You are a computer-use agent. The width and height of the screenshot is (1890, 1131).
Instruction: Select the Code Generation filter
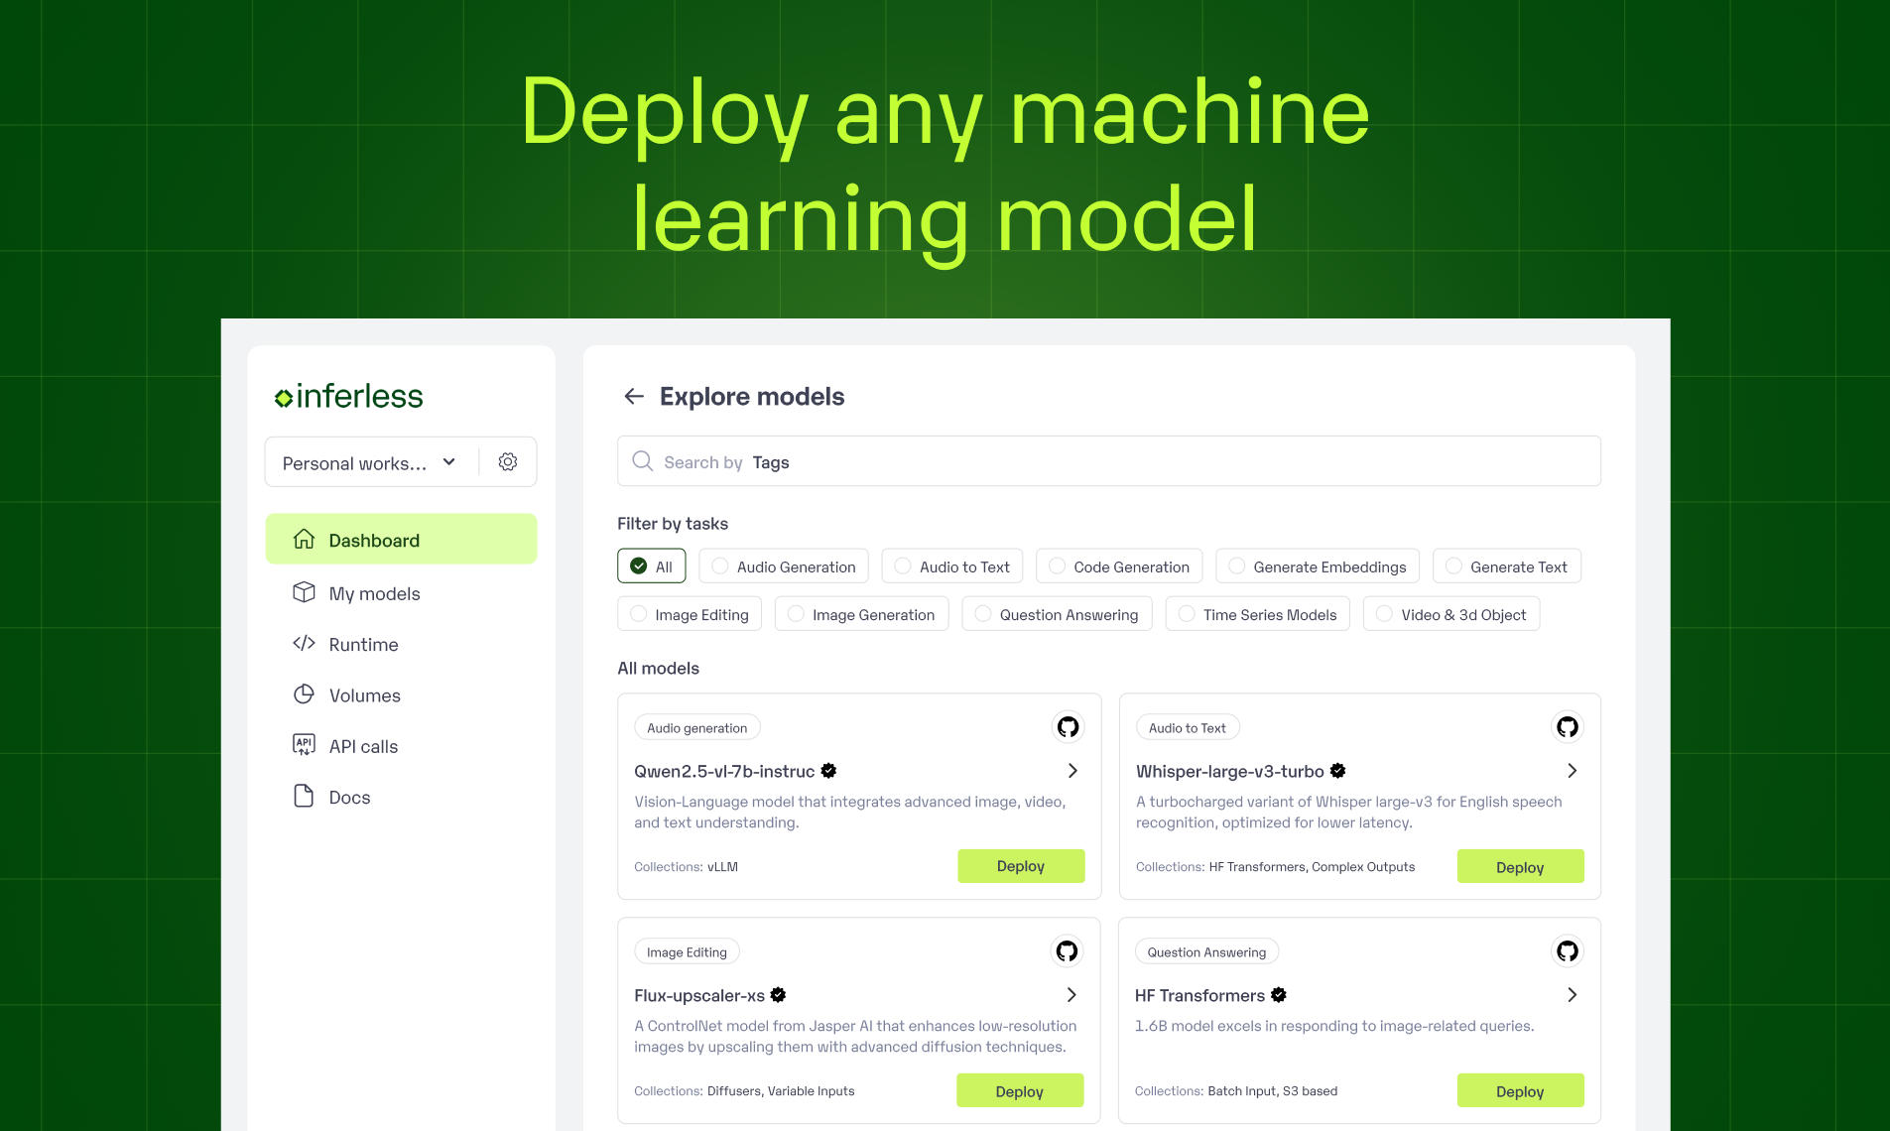(x=1119, y=566)
